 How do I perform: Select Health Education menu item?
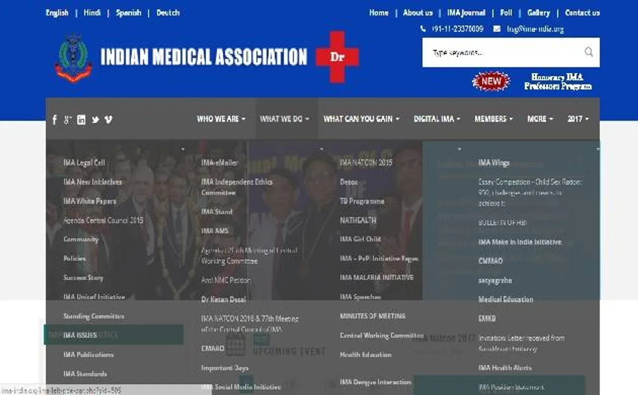point(365,355)
